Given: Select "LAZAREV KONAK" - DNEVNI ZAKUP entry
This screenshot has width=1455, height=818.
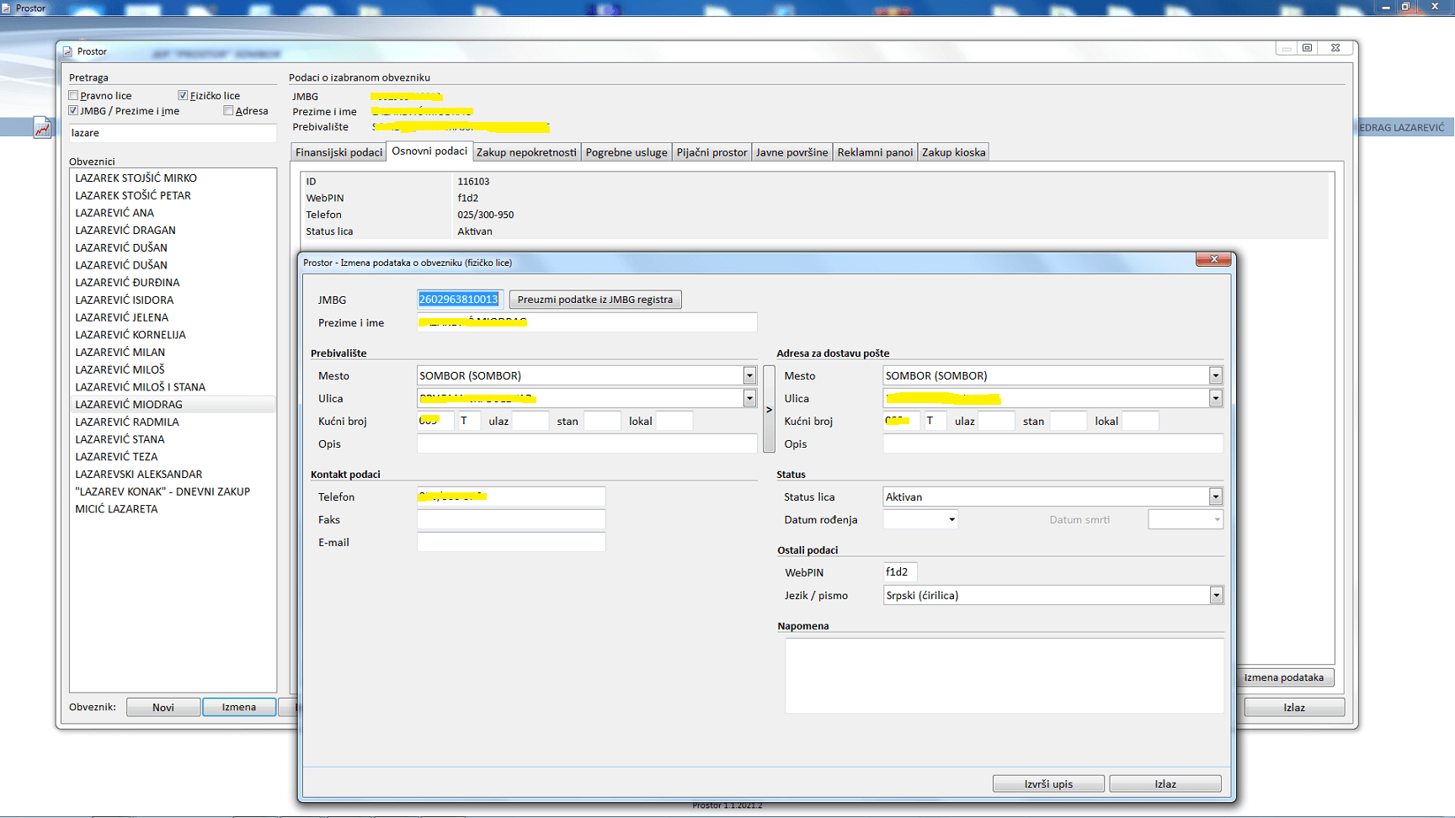Looking at the screenshot, I should pyautogui.click(x=173, y=491).
